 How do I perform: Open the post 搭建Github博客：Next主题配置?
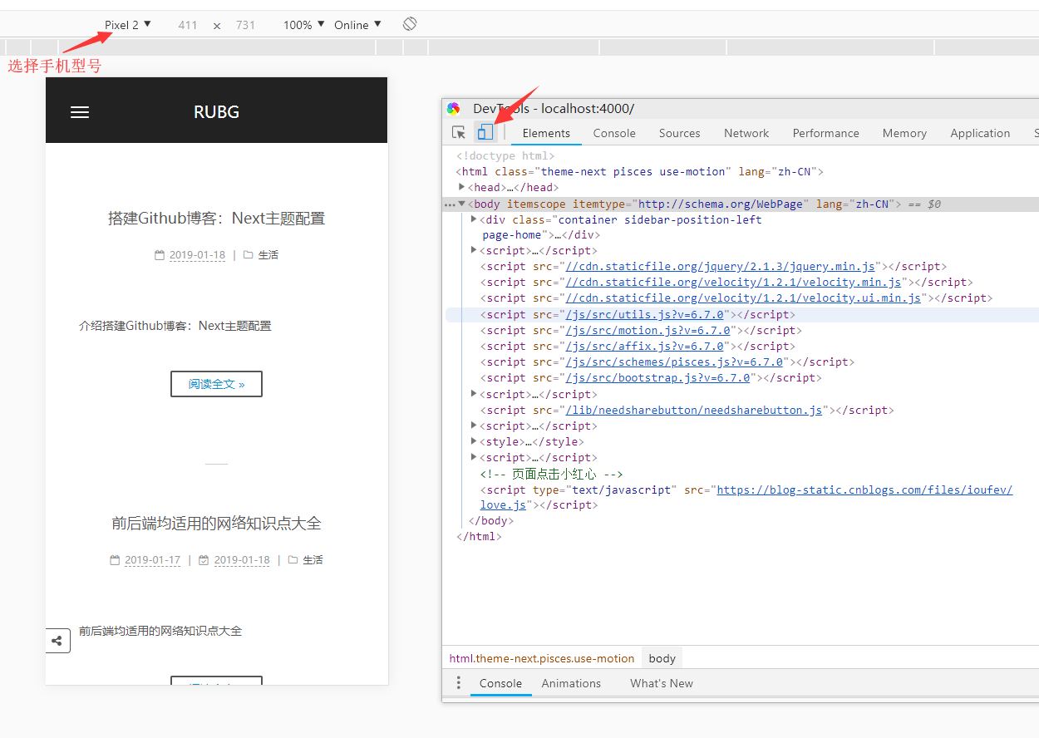pos(216,219)
